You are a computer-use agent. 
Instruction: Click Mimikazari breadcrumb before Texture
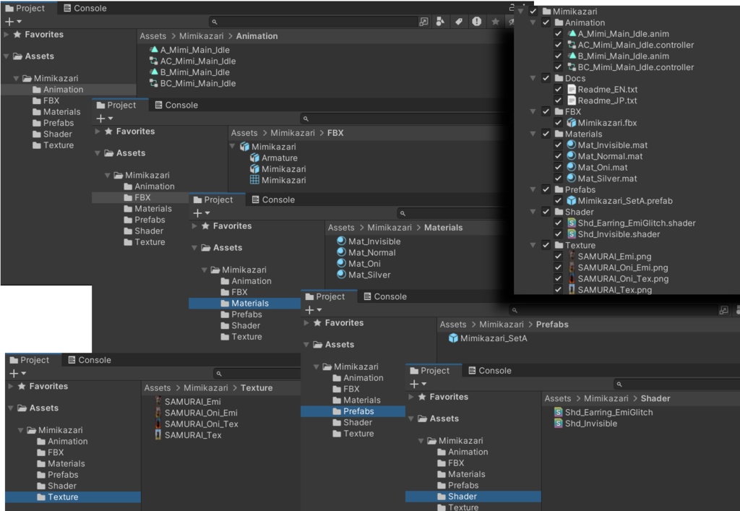(x=206, y=388)
